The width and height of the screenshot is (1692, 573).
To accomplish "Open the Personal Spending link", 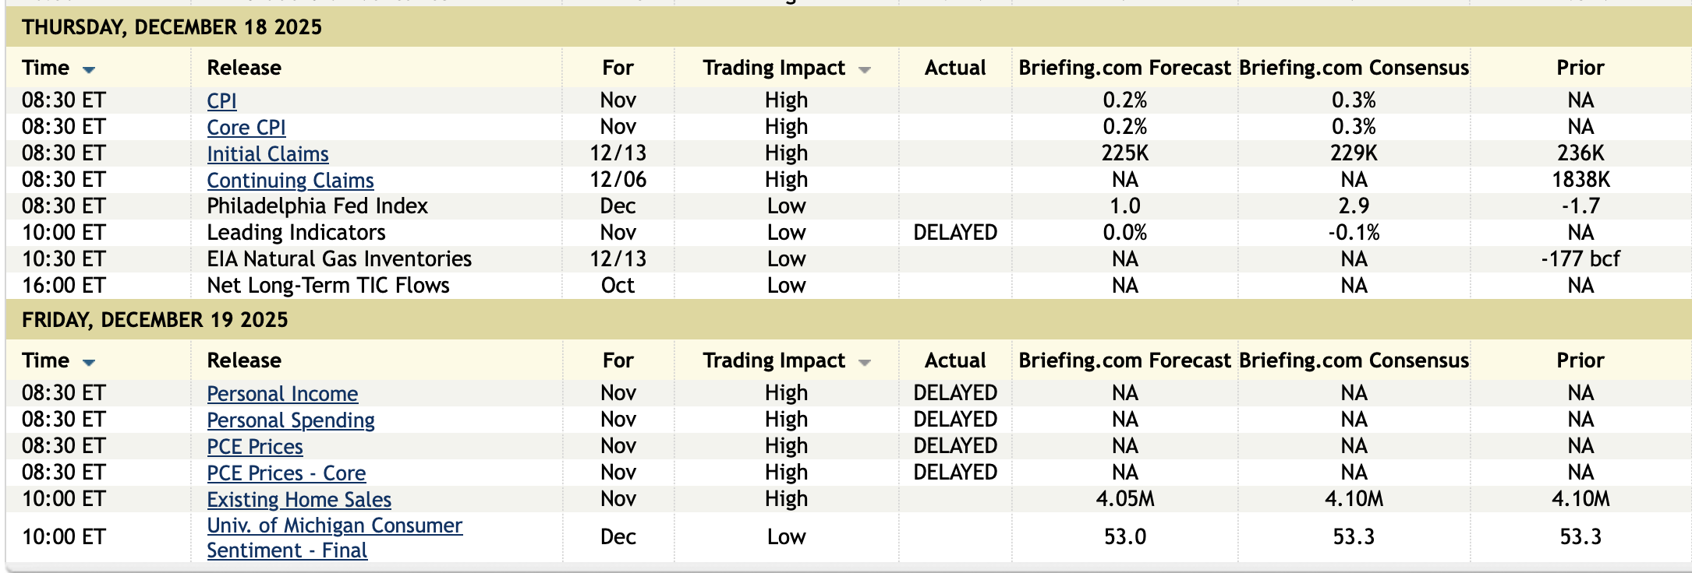I will point(291,420).
